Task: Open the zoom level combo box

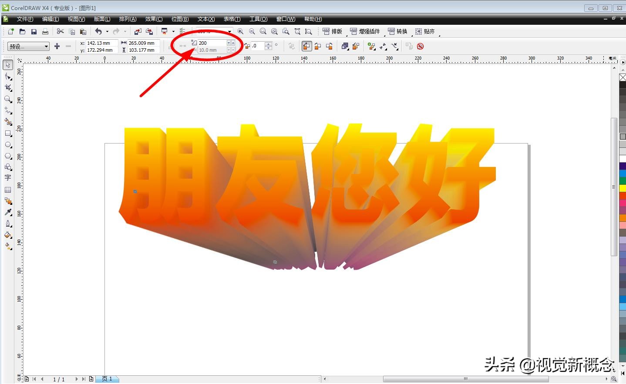Action: pyautogui.click(x=229, y=31)
